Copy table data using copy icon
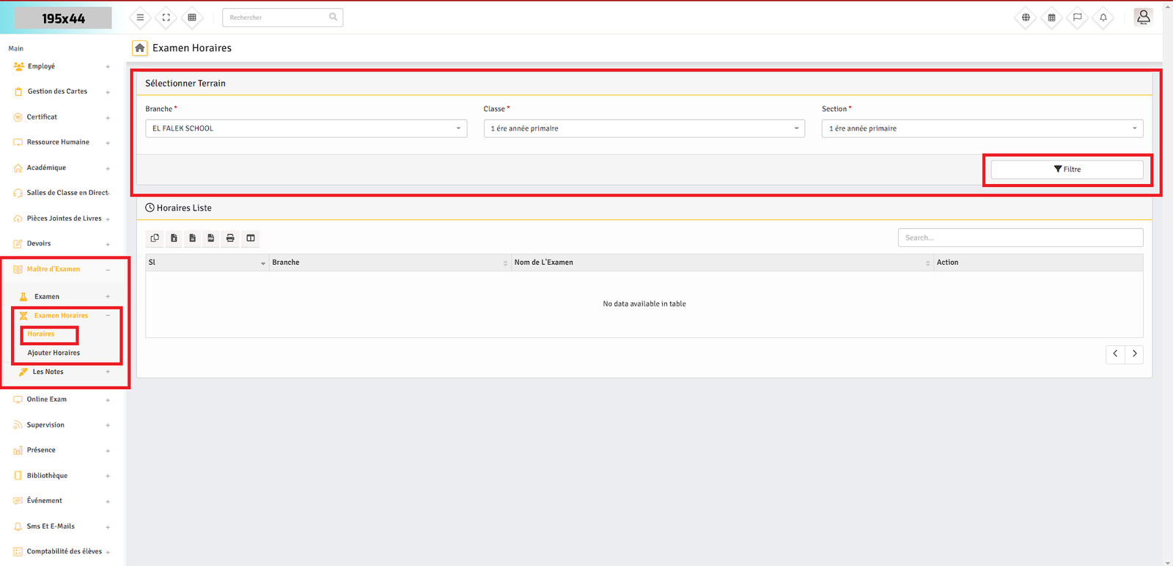1173x566 pixels. coord(155,238)
